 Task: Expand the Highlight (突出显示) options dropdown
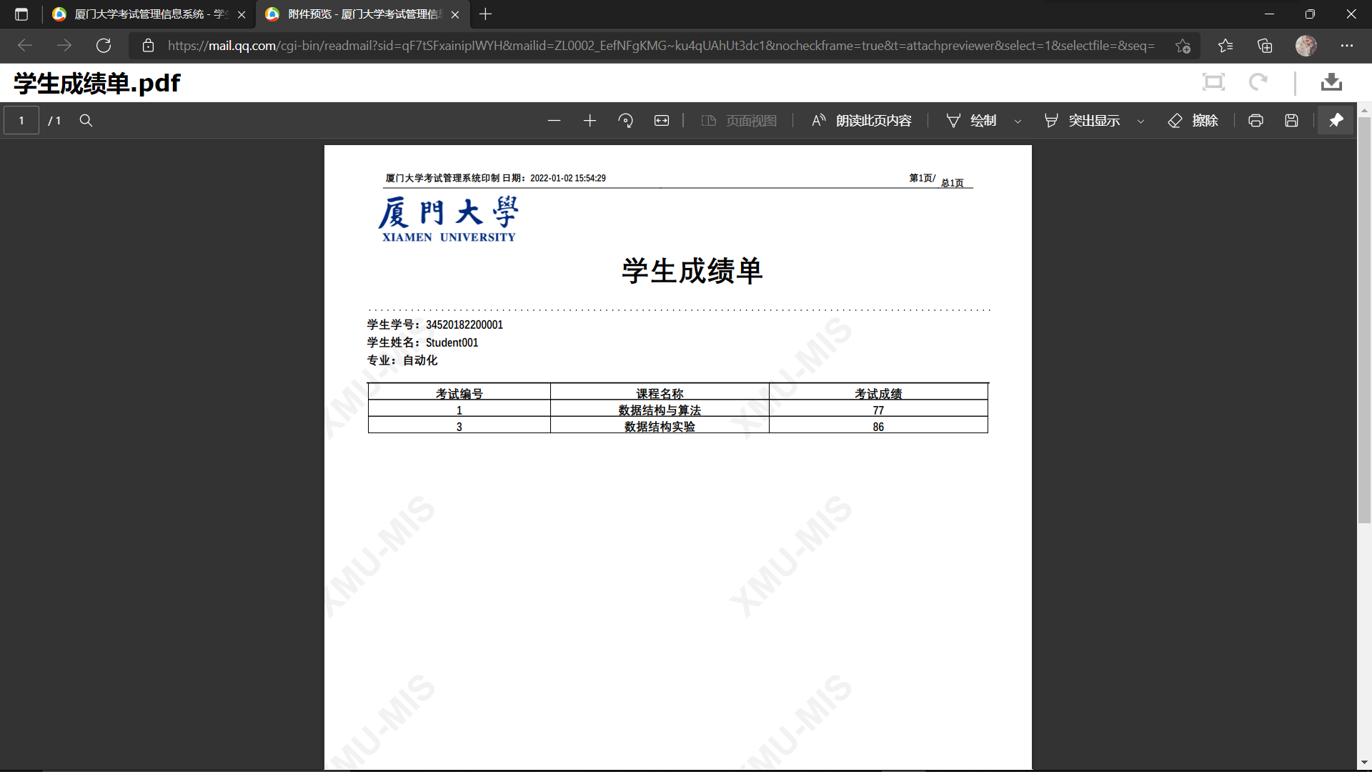tap(1140, 122)
